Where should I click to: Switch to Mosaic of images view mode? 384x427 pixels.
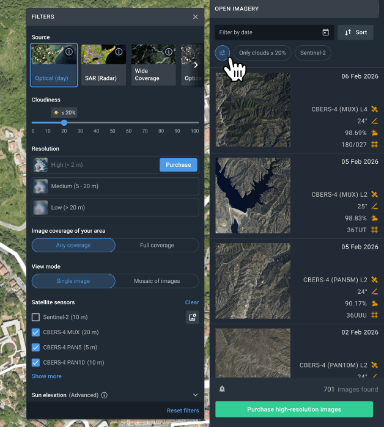157,281
